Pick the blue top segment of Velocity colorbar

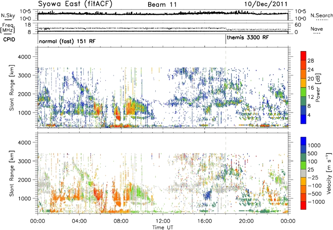point(303,141)
